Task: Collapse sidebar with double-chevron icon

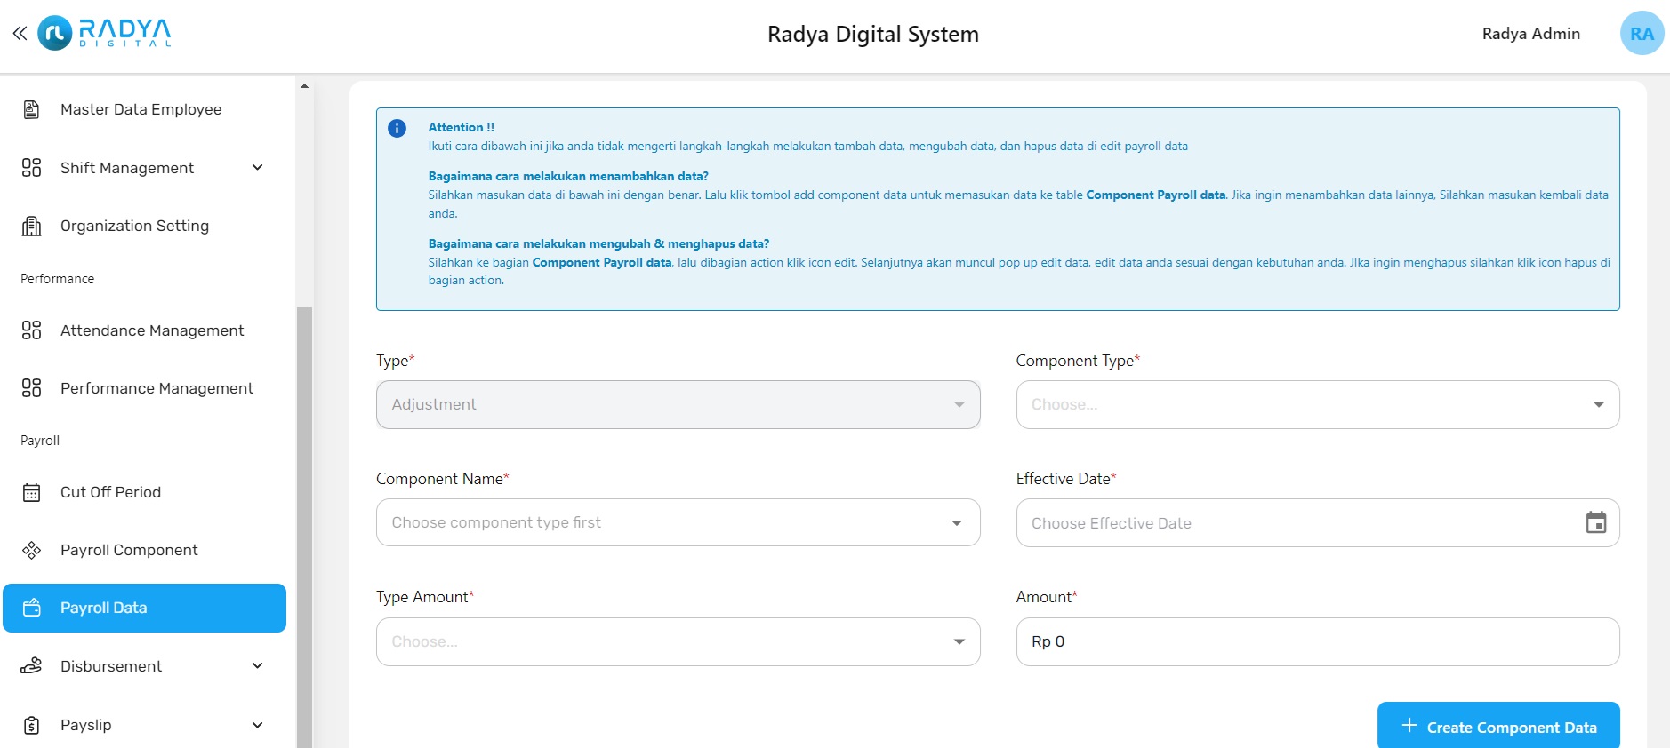Action: (x=20, y=34)
